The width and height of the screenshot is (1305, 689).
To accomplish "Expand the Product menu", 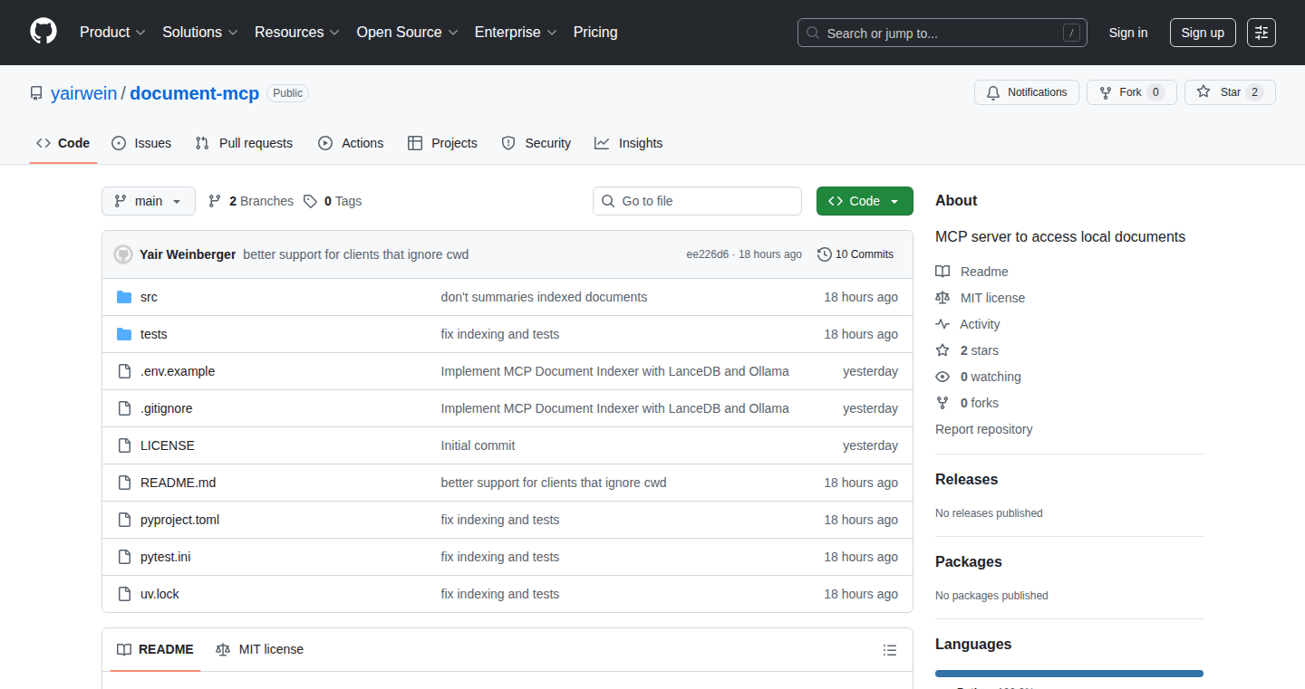I will [112, 33].
